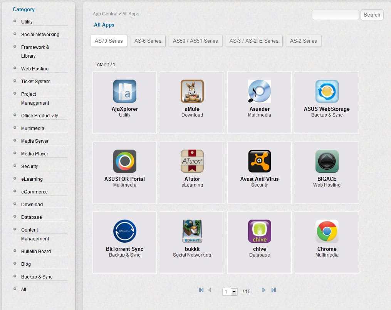This screenshot has height=310, width=391.
Task: Select the Asunder CD icon
Action: [259, 91]
